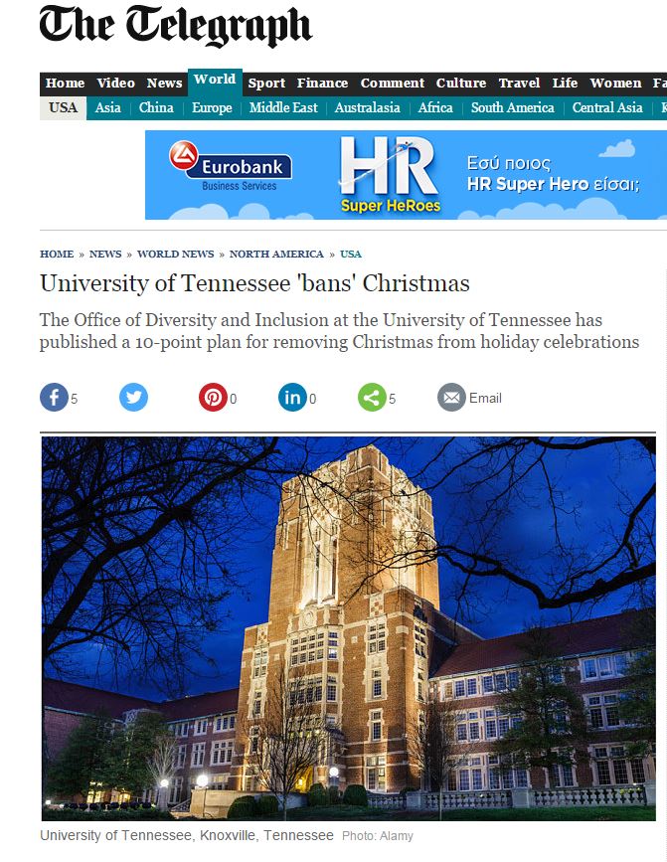Follow the NORTH AMERICA breadcrumb link
667x862 pixels.
pyautogui.click(x=276, y=254)
